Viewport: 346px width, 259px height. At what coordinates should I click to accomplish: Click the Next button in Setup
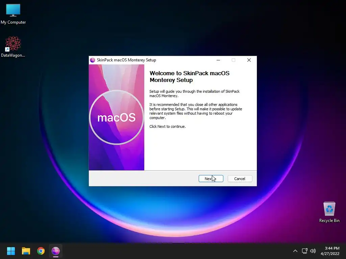tap(211, 179)
